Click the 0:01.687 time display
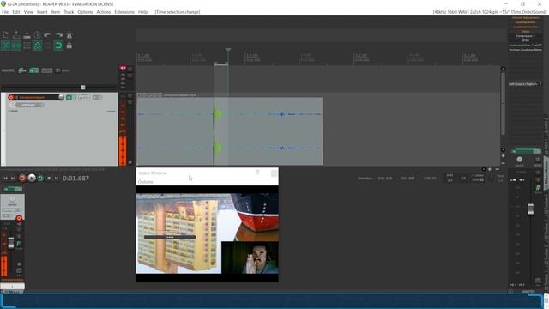This screenshot has width=549, height=309. point(76,179)
